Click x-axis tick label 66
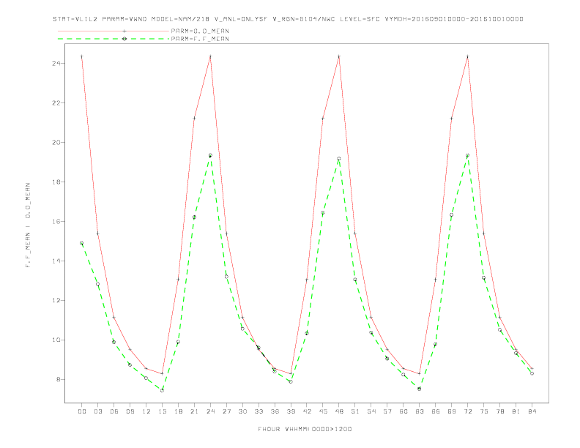The image size is (580, 448). [436, 411]
